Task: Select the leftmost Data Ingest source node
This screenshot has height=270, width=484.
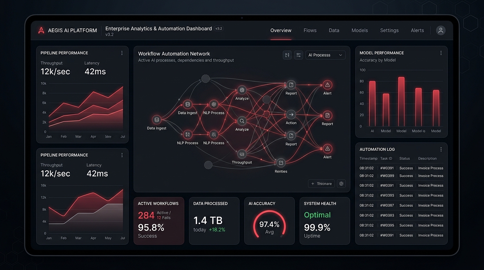Action: 157,120
